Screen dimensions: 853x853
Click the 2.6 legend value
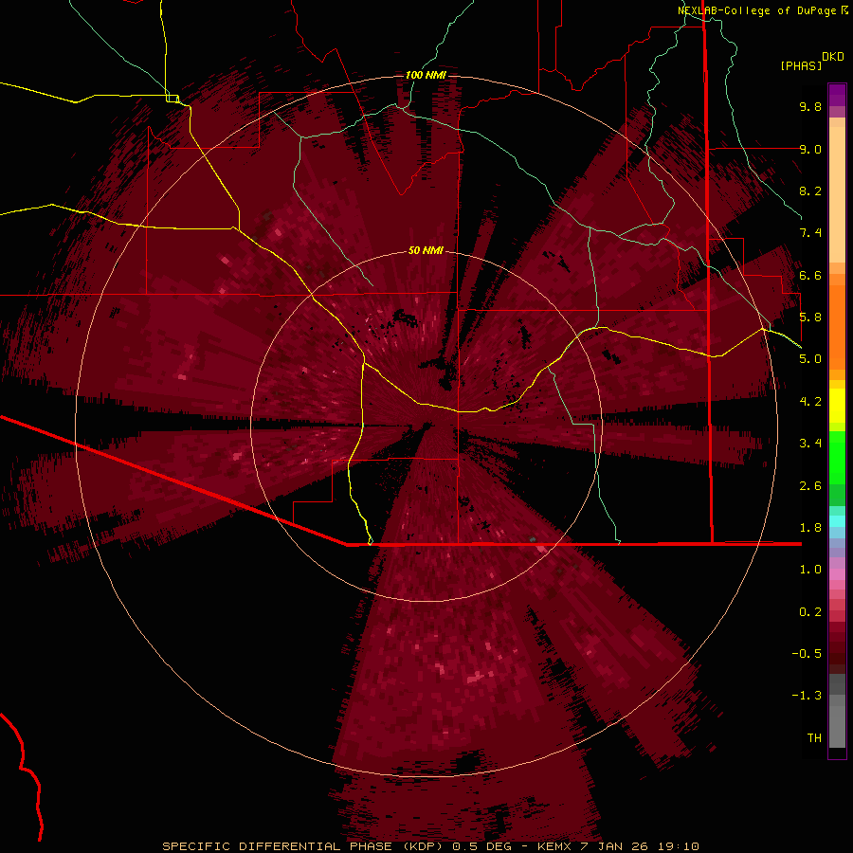(810, 486)
